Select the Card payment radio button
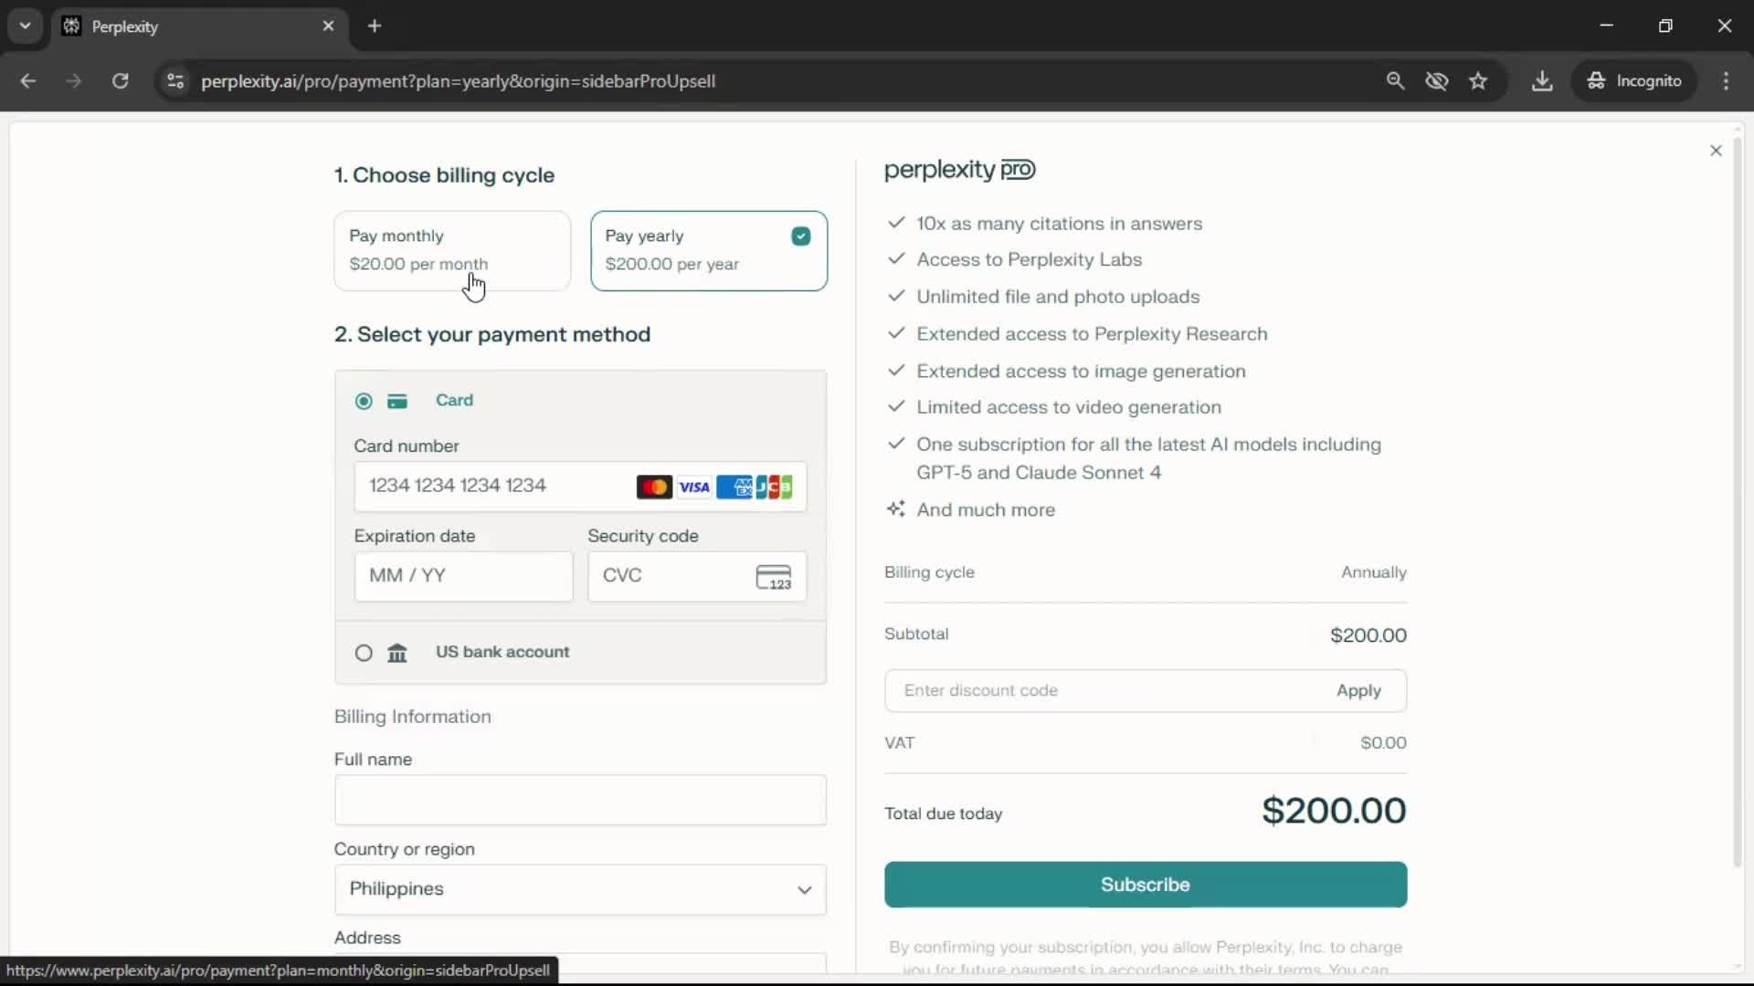 [x=364, y=401]
